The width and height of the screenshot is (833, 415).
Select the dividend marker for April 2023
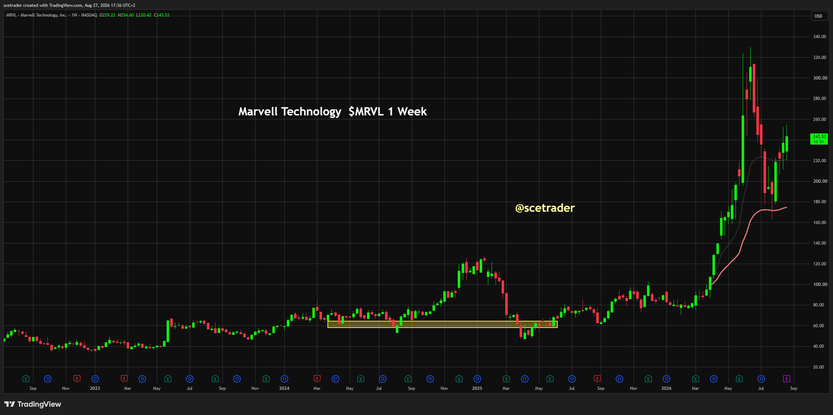tap(142, 379)
